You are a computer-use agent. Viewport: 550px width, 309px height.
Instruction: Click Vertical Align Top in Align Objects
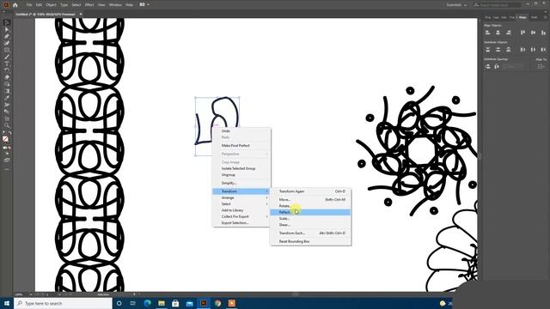(522, 33)
